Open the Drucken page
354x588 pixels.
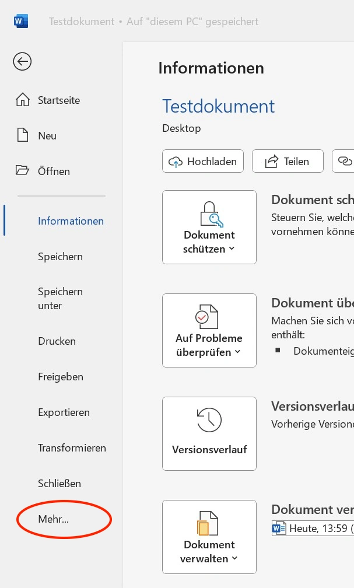(57, 341)
